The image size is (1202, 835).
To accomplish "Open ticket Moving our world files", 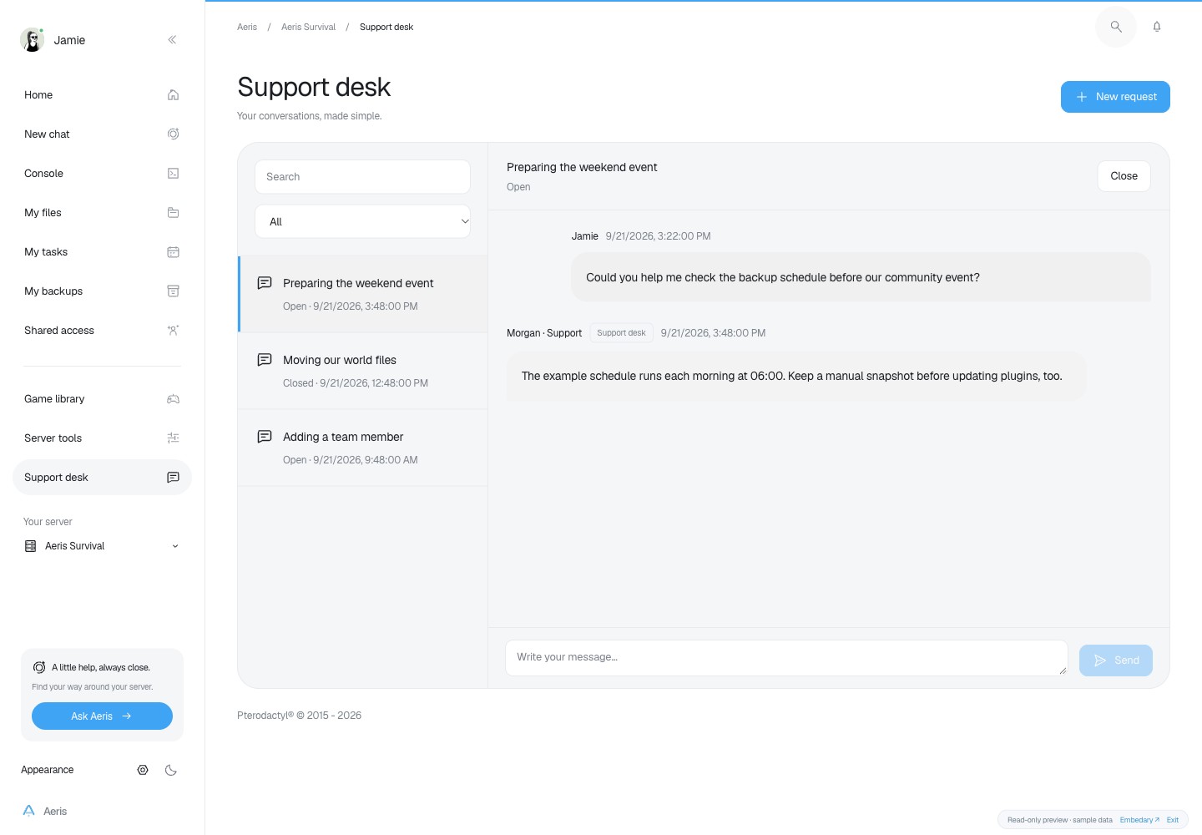I will 363,371.
